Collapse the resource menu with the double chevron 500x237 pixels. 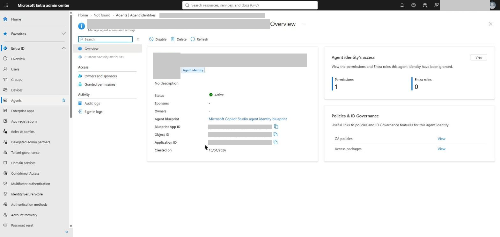[138, 39]
